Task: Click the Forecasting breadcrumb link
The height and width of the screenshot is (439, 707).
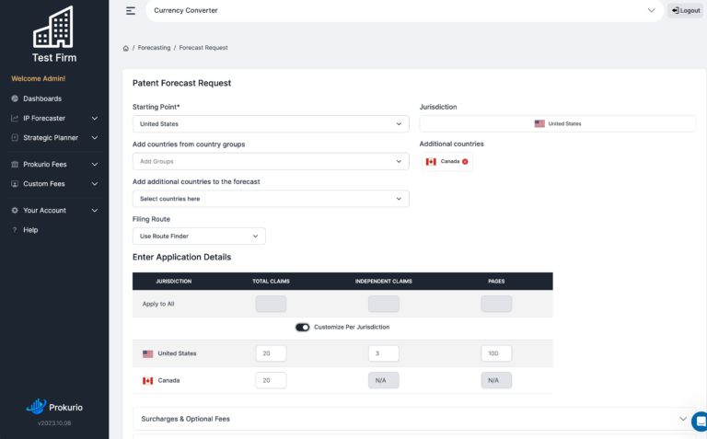Action: tap(155, 48)
